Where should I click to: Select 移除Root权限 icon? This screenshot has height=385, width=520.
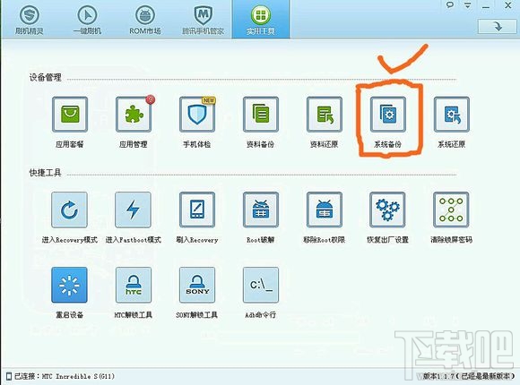[x=325, y=210]
